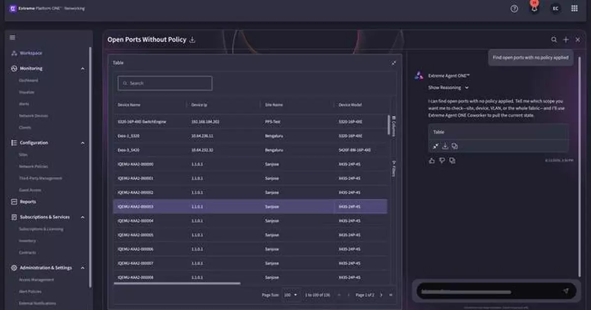Toggle the hamburger navigation menu
Screen dimensions: 591x310
(x=12, y=37)
